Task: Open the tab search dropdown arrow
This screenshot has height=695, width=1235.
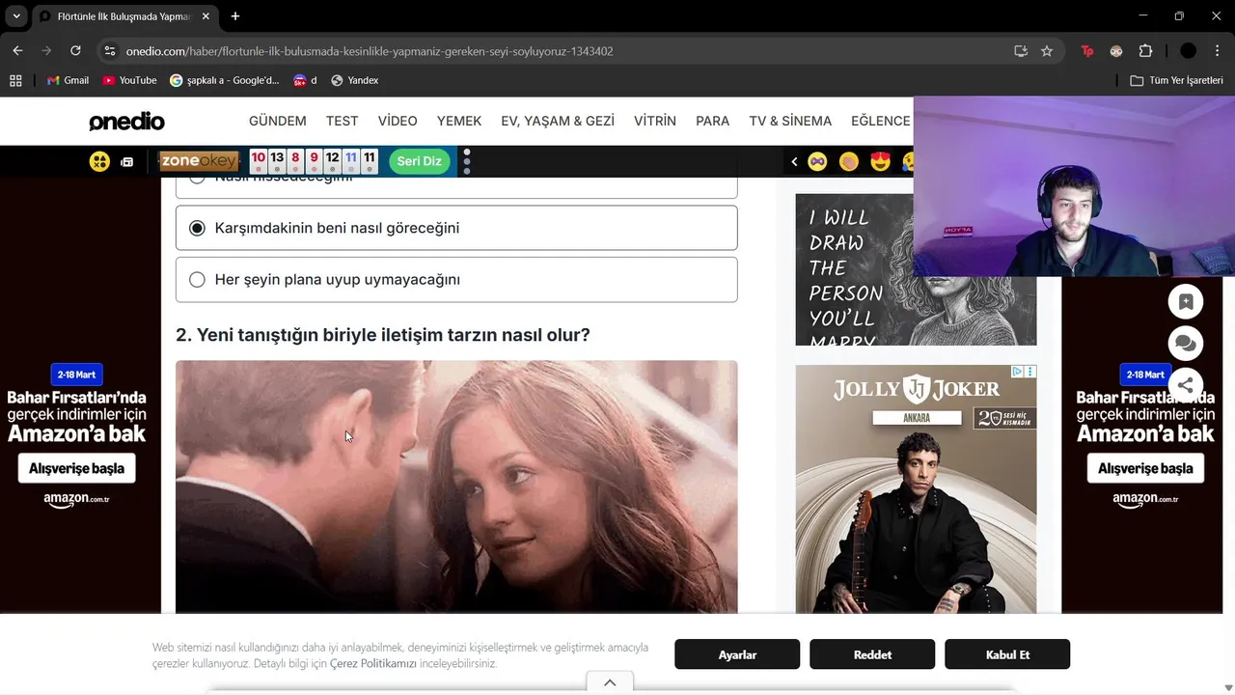Action: [x=16, y=16]
